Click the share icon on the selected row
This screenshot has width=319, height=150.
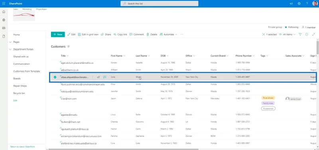click(x=98, y=77)
